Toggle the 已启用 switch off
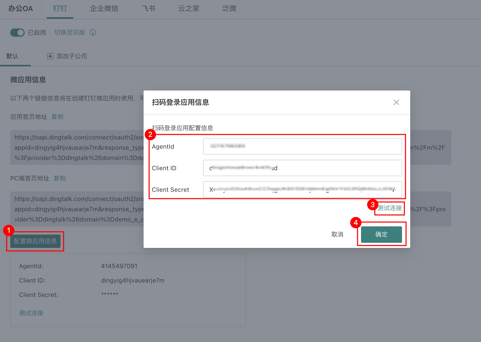Image resolution: width=481 pixels, height=342 pixels. click(17, 33)
